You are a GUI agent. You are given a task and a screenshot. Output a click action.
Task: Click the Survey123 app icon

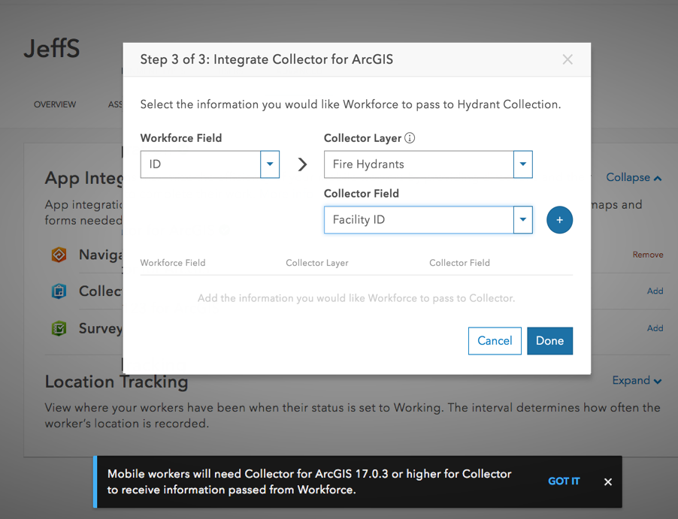59,328
